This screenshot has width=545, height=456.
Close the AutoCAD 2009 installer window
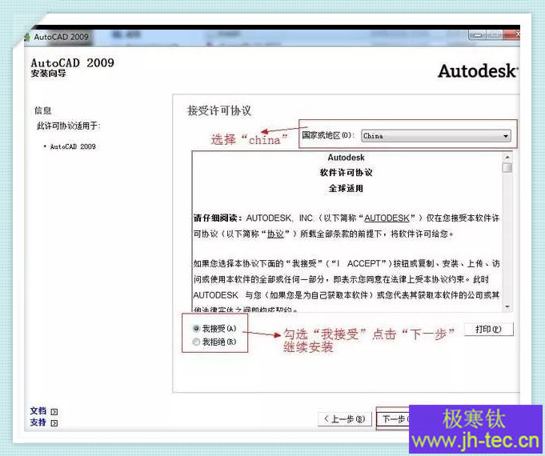point(512,34)
